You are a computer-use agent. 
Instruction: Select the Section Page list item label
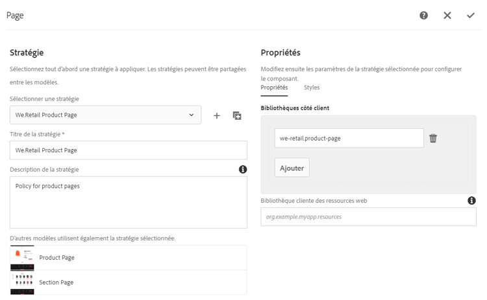coord(56,283)
